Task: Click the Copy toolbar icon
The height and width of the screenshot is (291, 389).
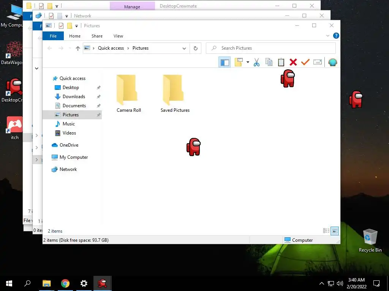Action: pyautogui.click(x=269, y=62)
